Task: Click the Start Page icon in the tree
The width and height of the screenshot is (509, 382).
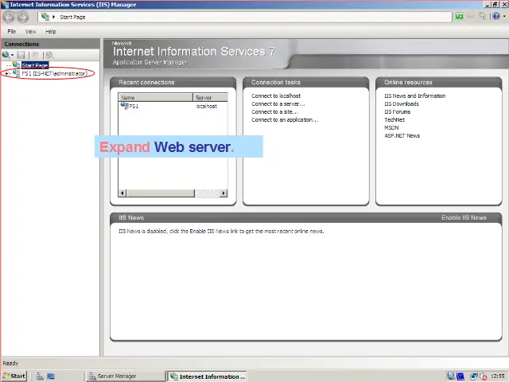Action: click(16, 65)
